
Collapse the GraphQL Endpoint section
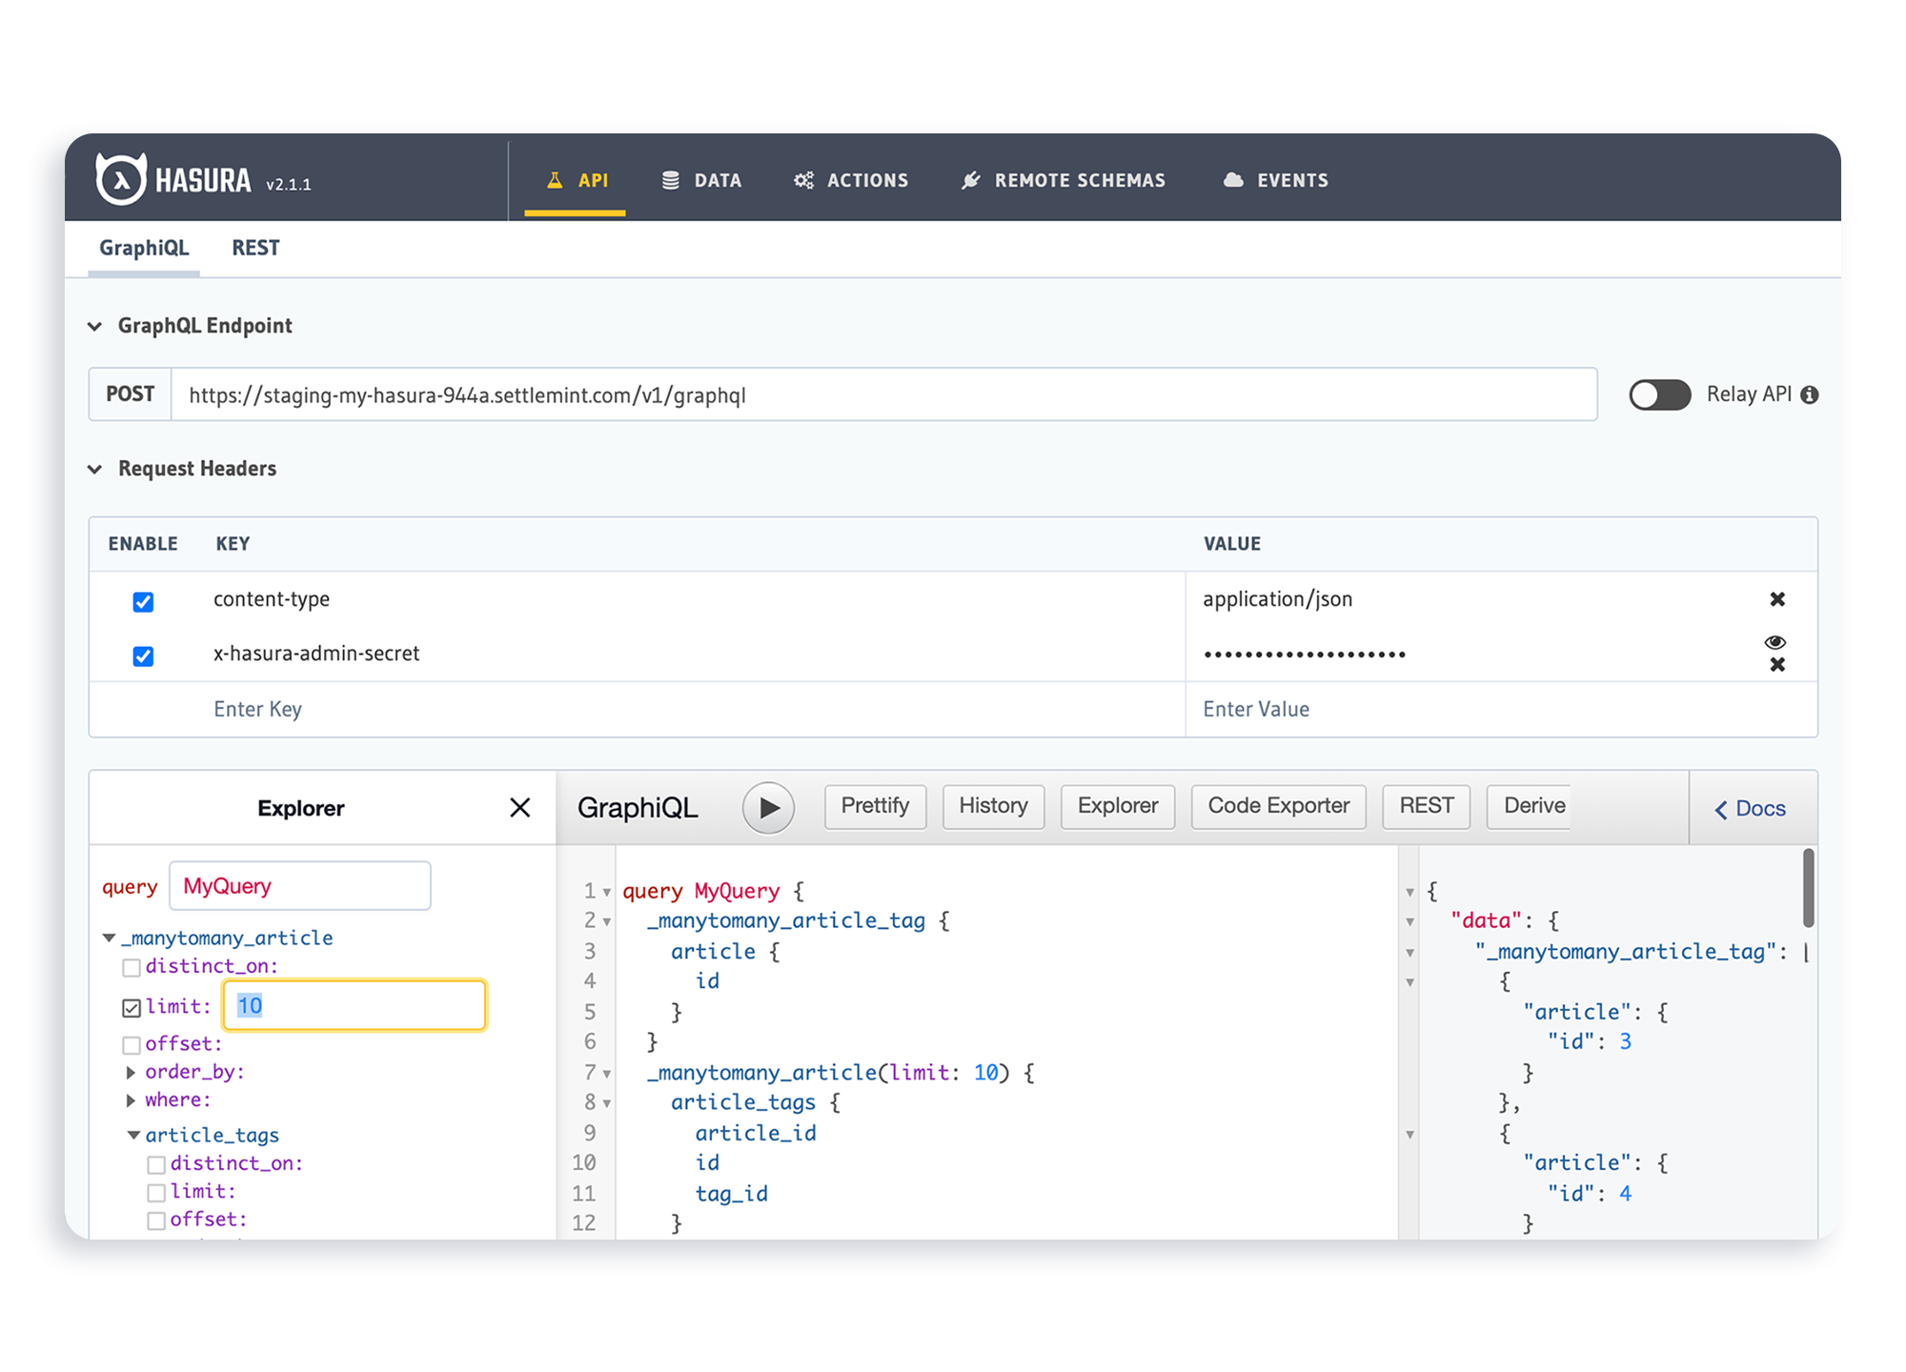(x=95, y=326)
